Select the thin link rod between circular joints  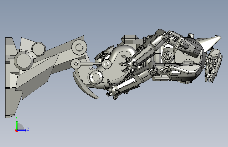tap(91, 64)
